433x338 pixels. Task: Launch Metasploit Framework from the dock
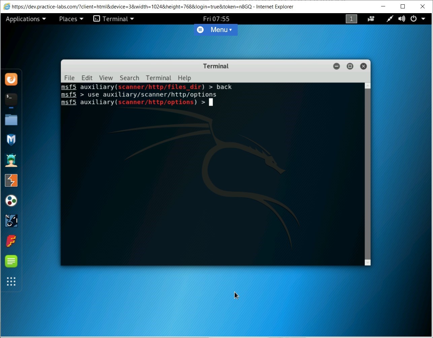click(x=11, y=140)
